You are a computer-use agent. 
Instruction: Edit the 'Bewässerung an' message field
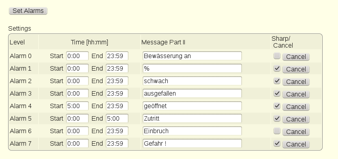pos(192,56)
